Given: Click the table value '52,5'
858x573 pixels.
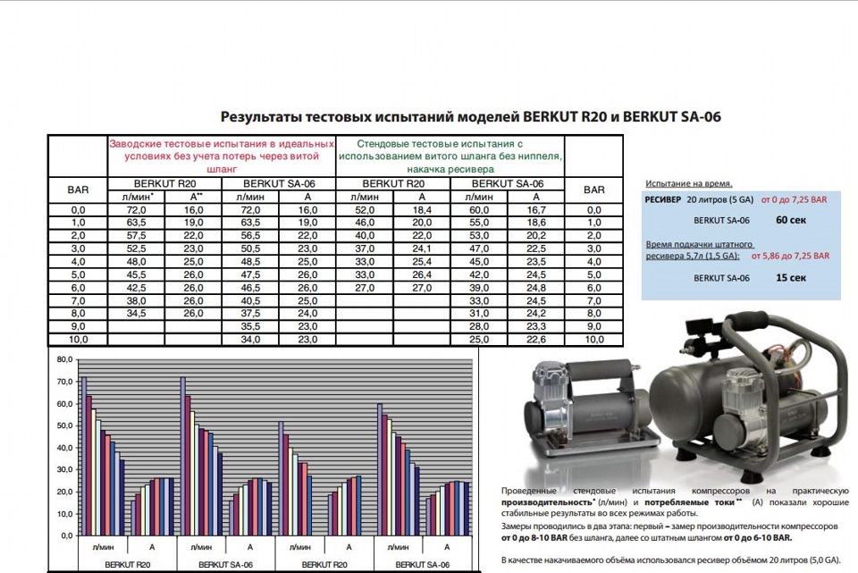Looking at the screenshot, I should click(136, 249).
